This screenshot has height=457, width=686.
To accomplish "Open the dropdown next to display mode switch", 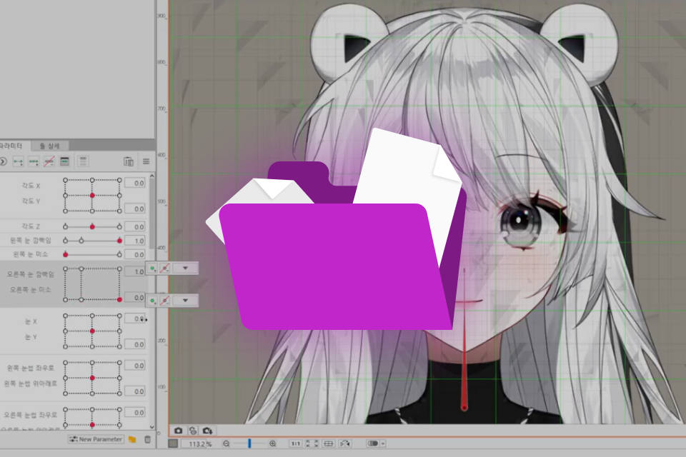I will point(383,443).
